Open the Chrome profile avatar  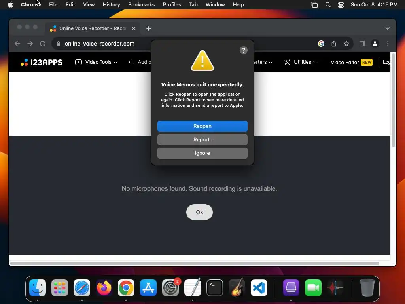(x=375, y=44)
